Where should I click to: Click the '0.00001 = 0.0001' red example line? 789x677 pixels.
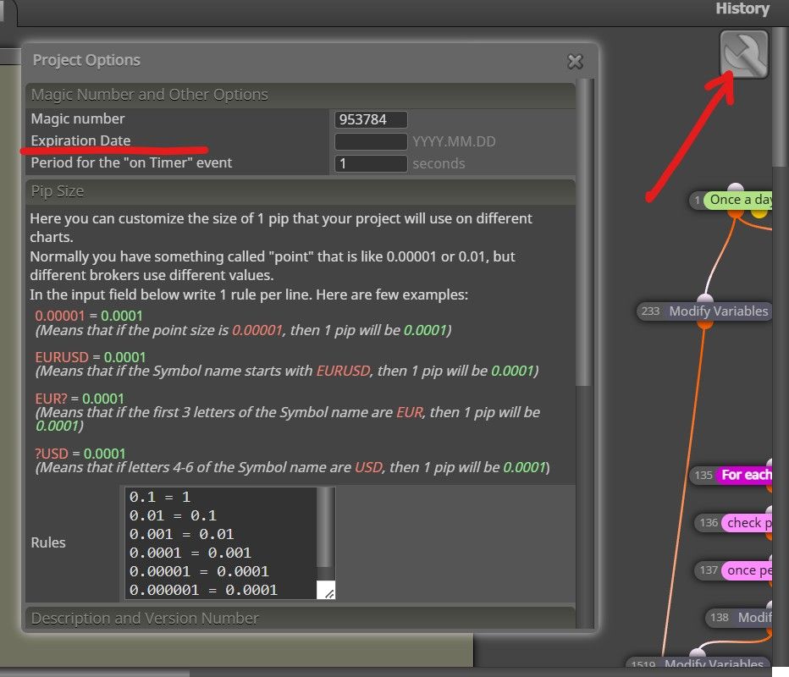pyautogui.click(x=89, y=316)
